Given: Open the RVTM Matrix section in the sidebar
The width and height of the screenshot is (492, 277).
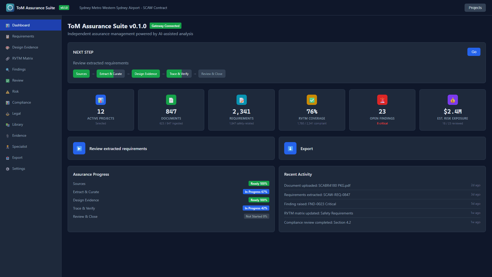Looking at the screenshot, I should [x=23, y=58].
